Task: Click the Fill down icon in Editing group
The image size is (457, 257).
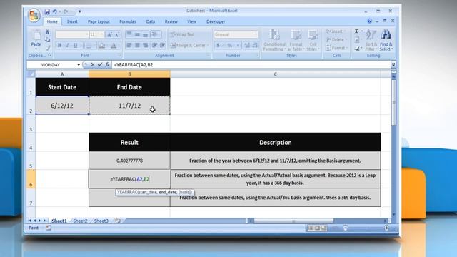Action: [x=357, y=40]
